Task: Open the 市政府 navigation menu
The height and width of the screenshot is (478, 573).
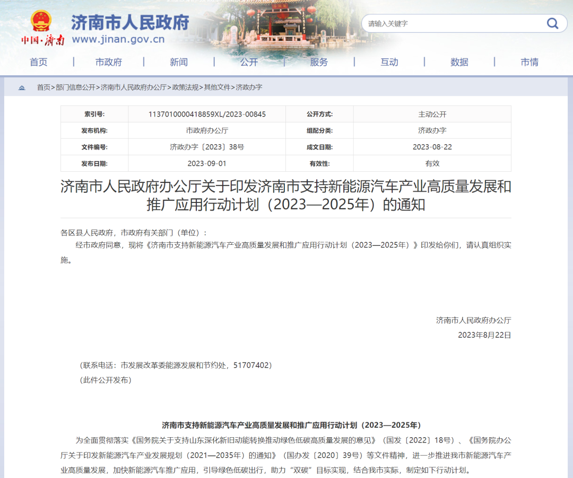Action: 109,62
